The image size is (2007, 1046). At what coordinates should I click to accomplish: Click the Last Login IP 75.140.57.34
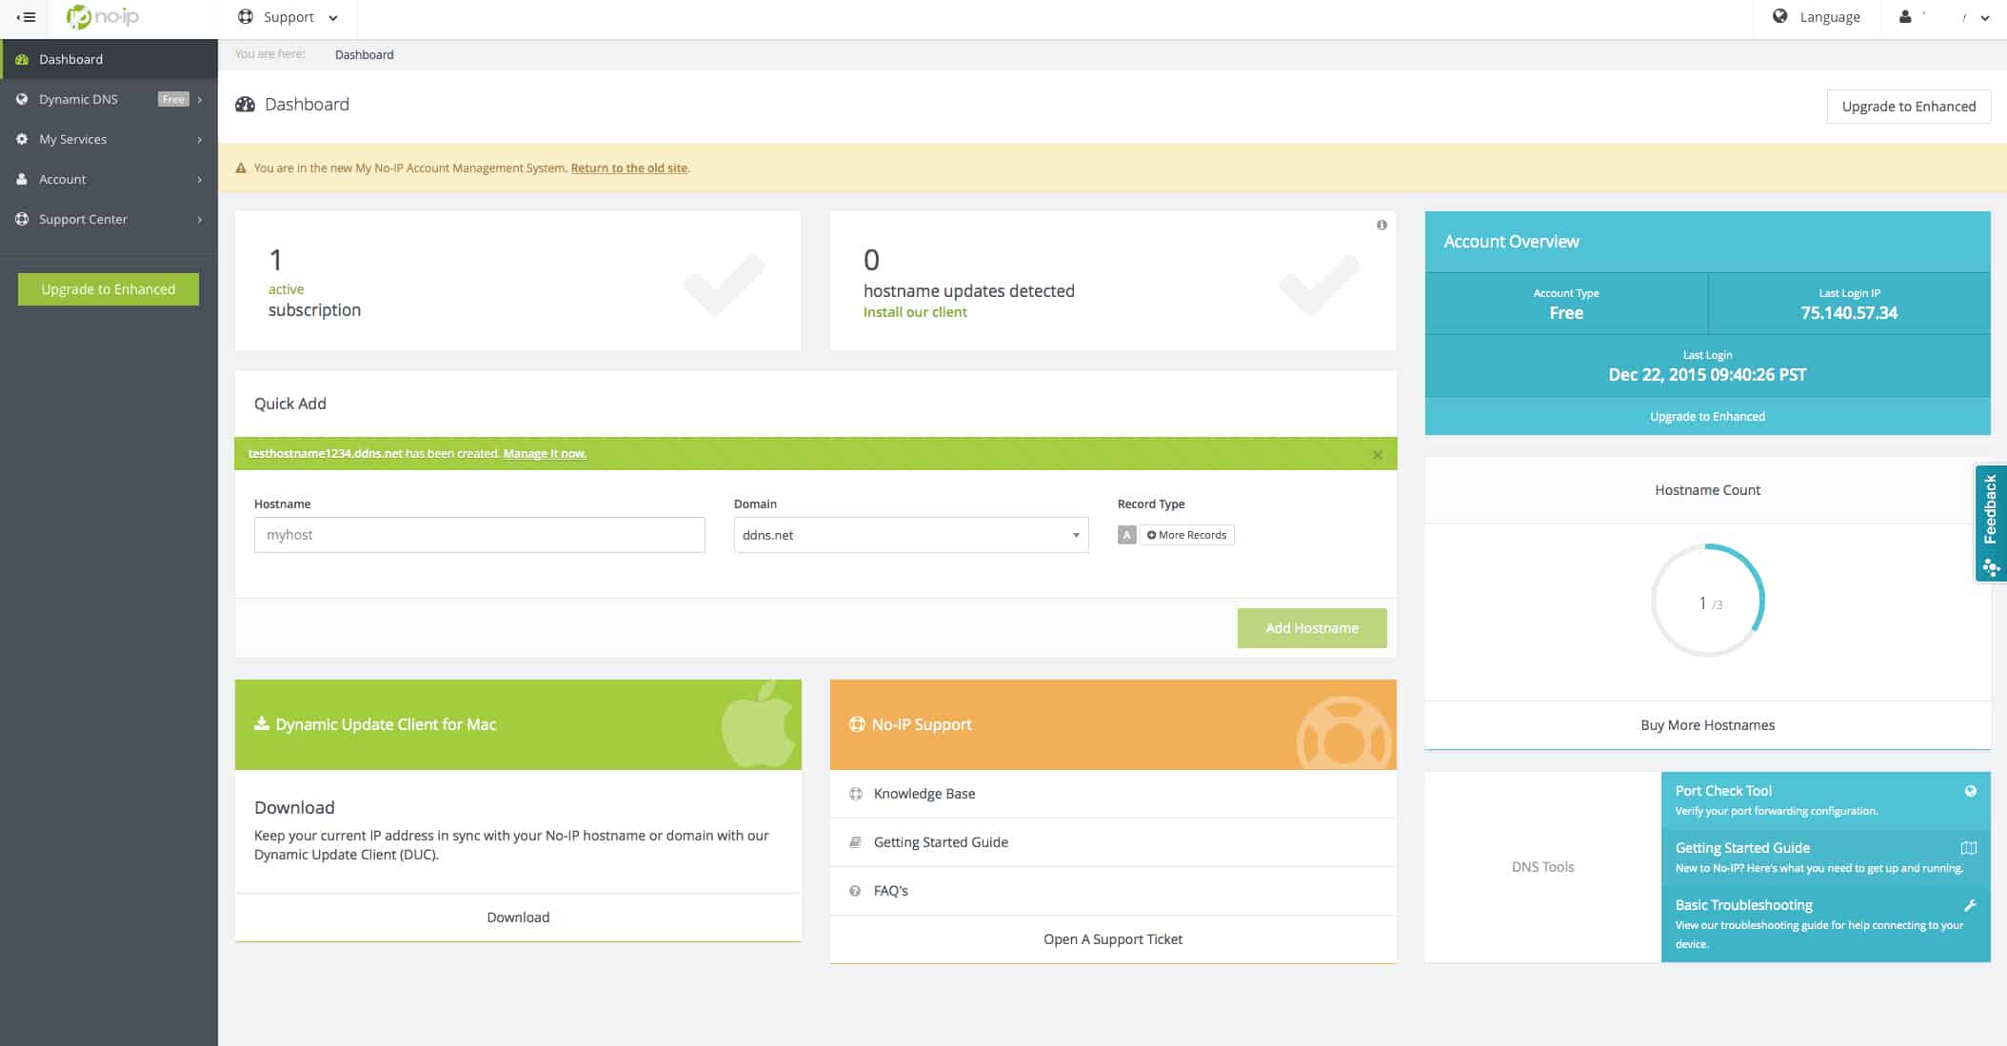click(x=1849, y=313)
